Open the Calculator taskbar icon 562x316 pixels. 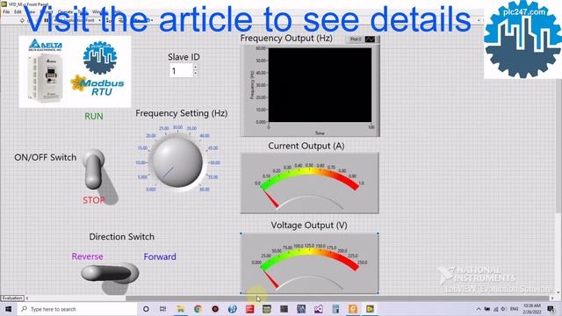[335, 309]
